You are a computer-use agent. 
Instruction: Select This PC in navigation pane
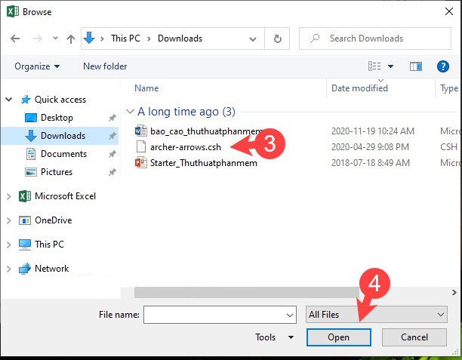[x=49, y=245]
